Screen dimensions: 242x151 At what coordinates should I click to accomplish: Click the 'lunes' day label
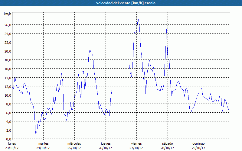(12, 143)
